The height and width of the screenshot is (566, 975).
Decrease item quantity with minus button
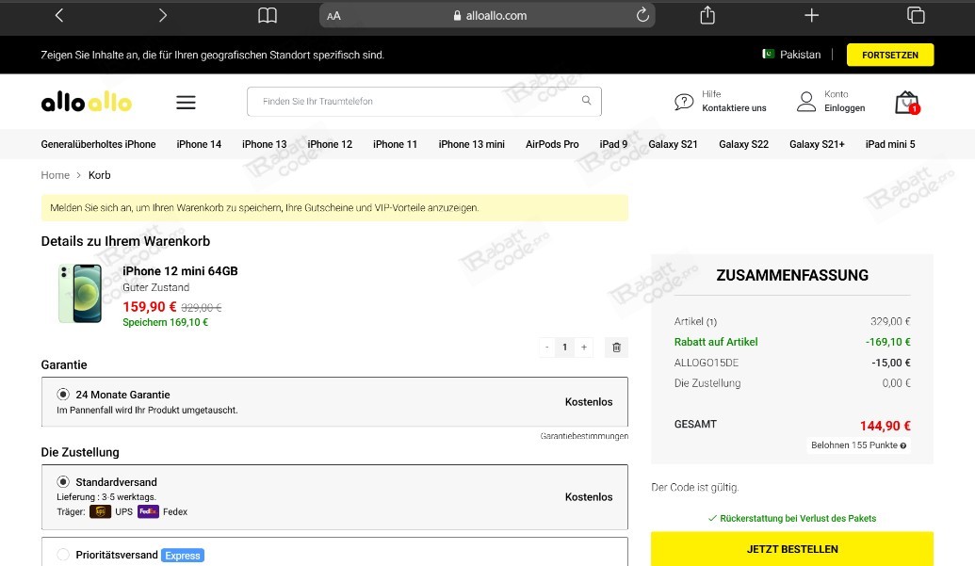point(547,348)
